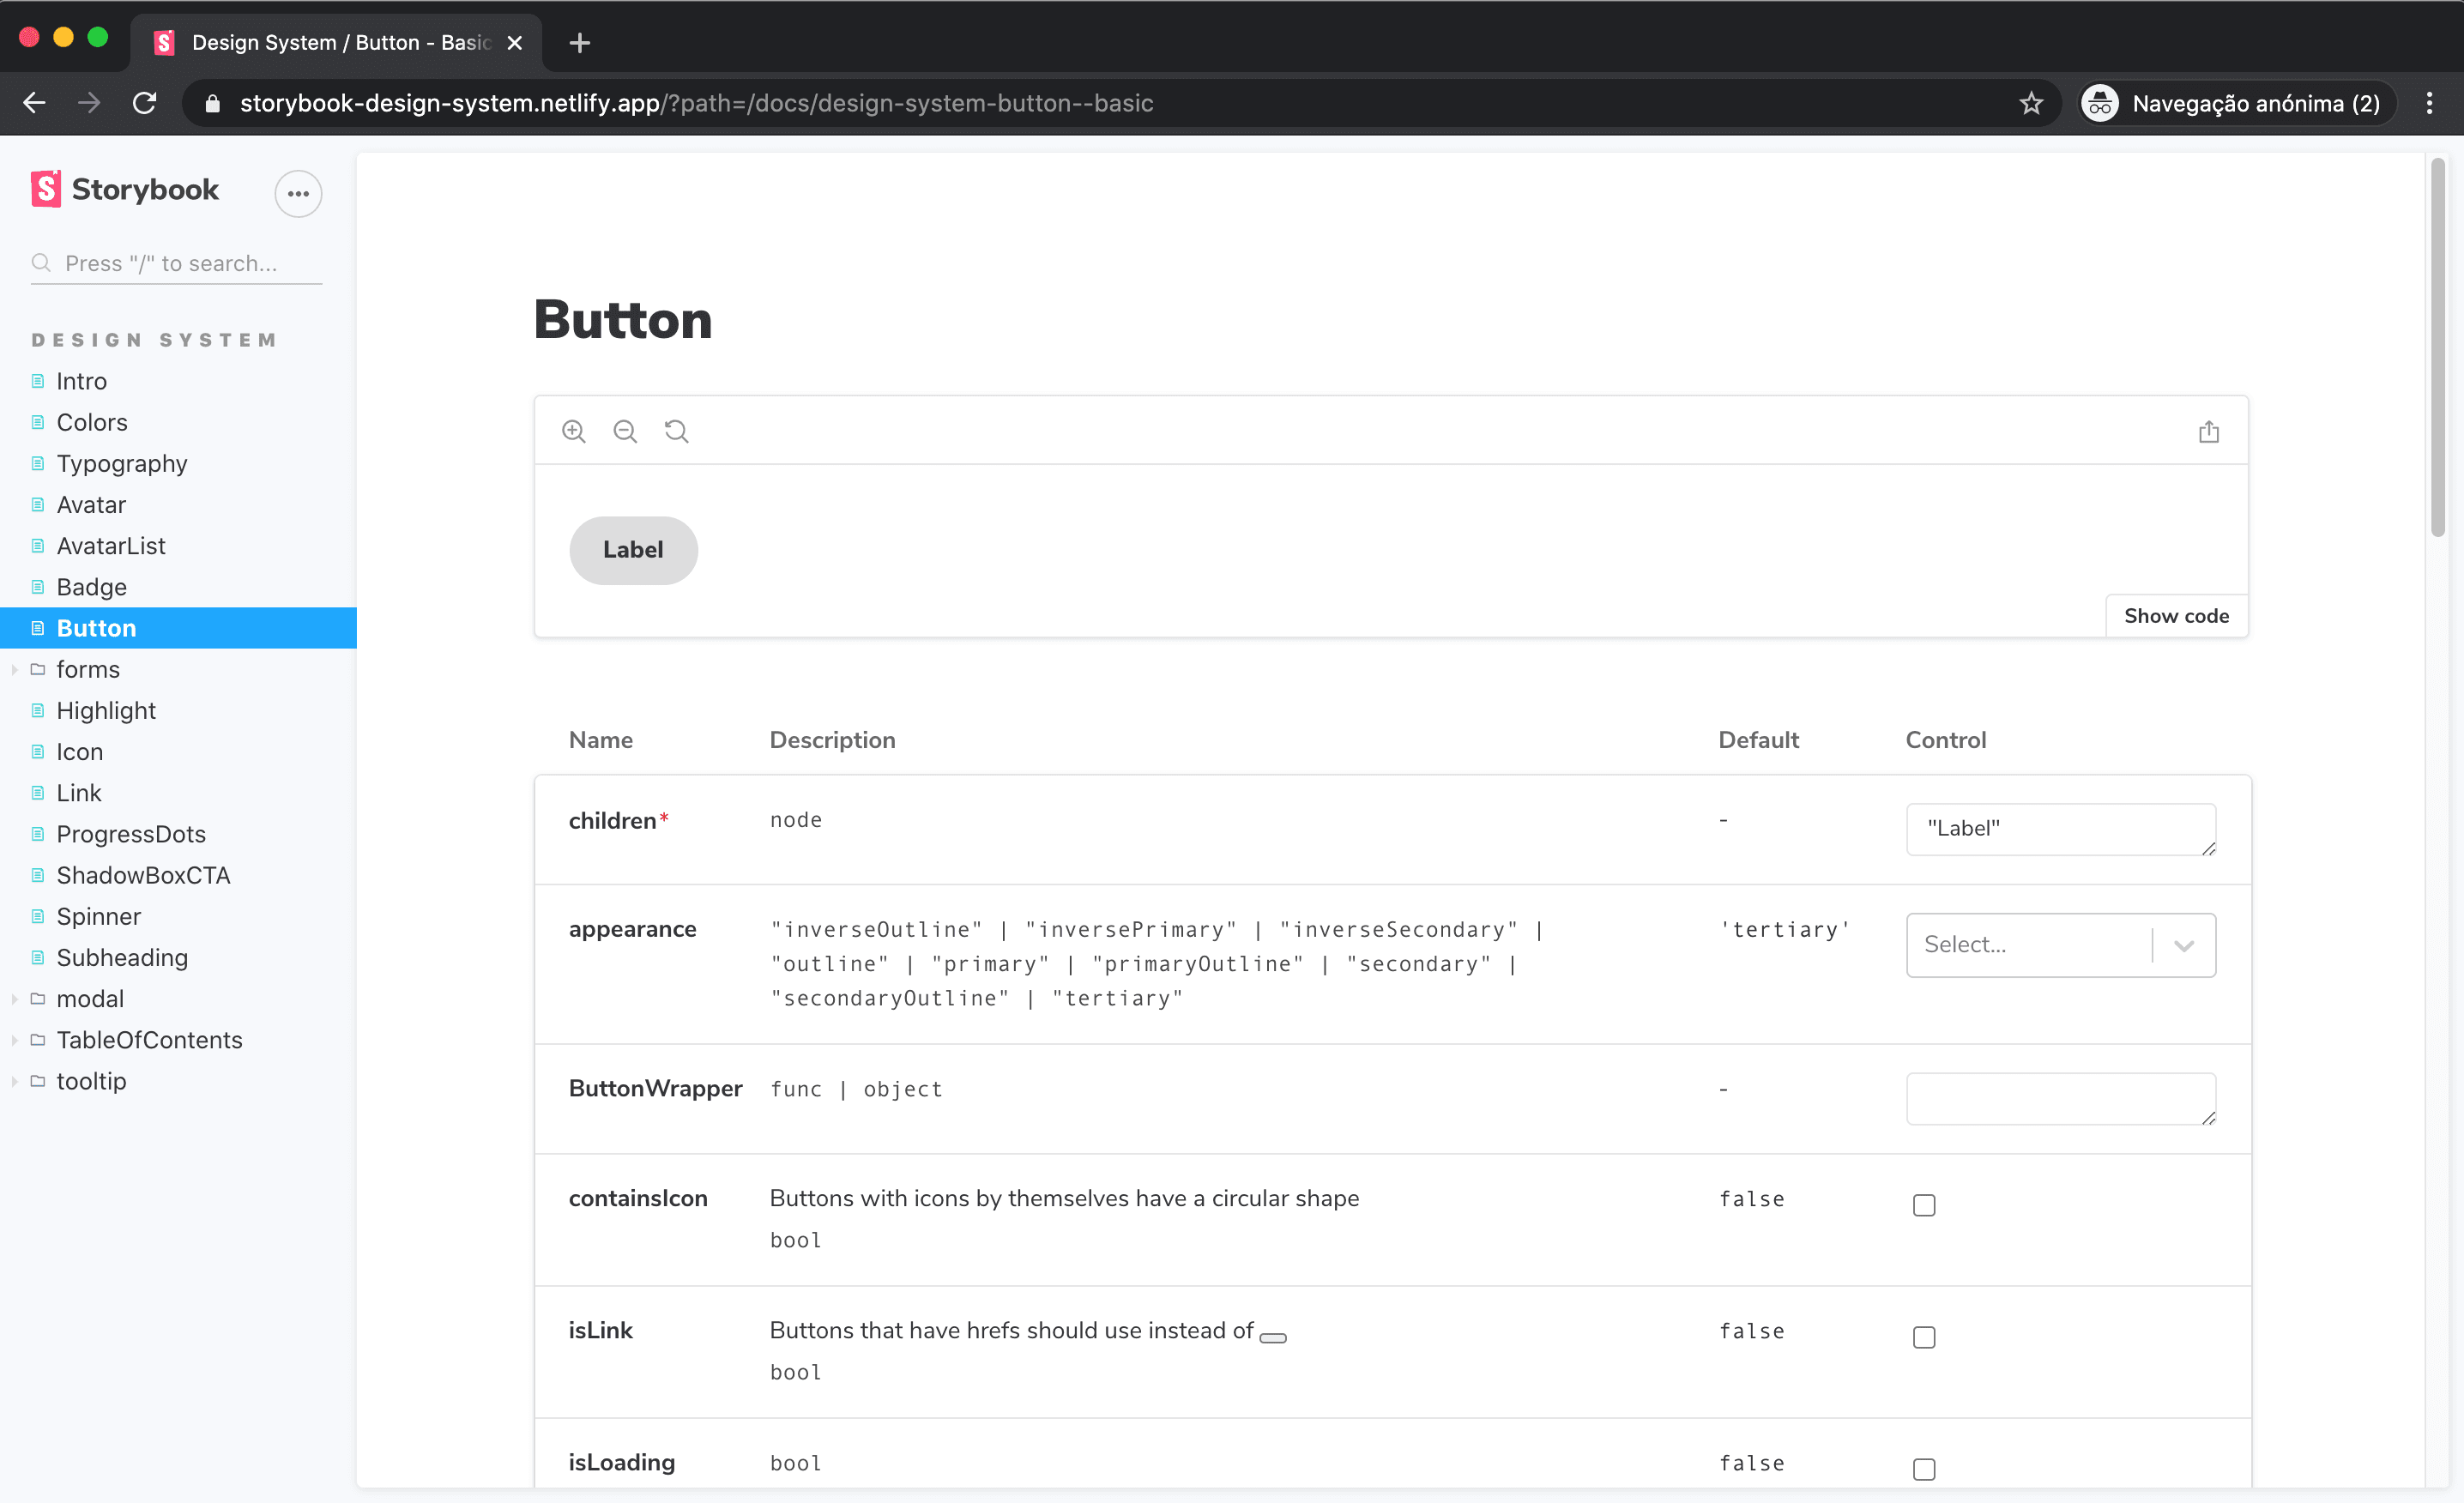Open the Storybook ellipsis menu
The height and width of the screenshot is (1503, 2464).
coord(298,194)
